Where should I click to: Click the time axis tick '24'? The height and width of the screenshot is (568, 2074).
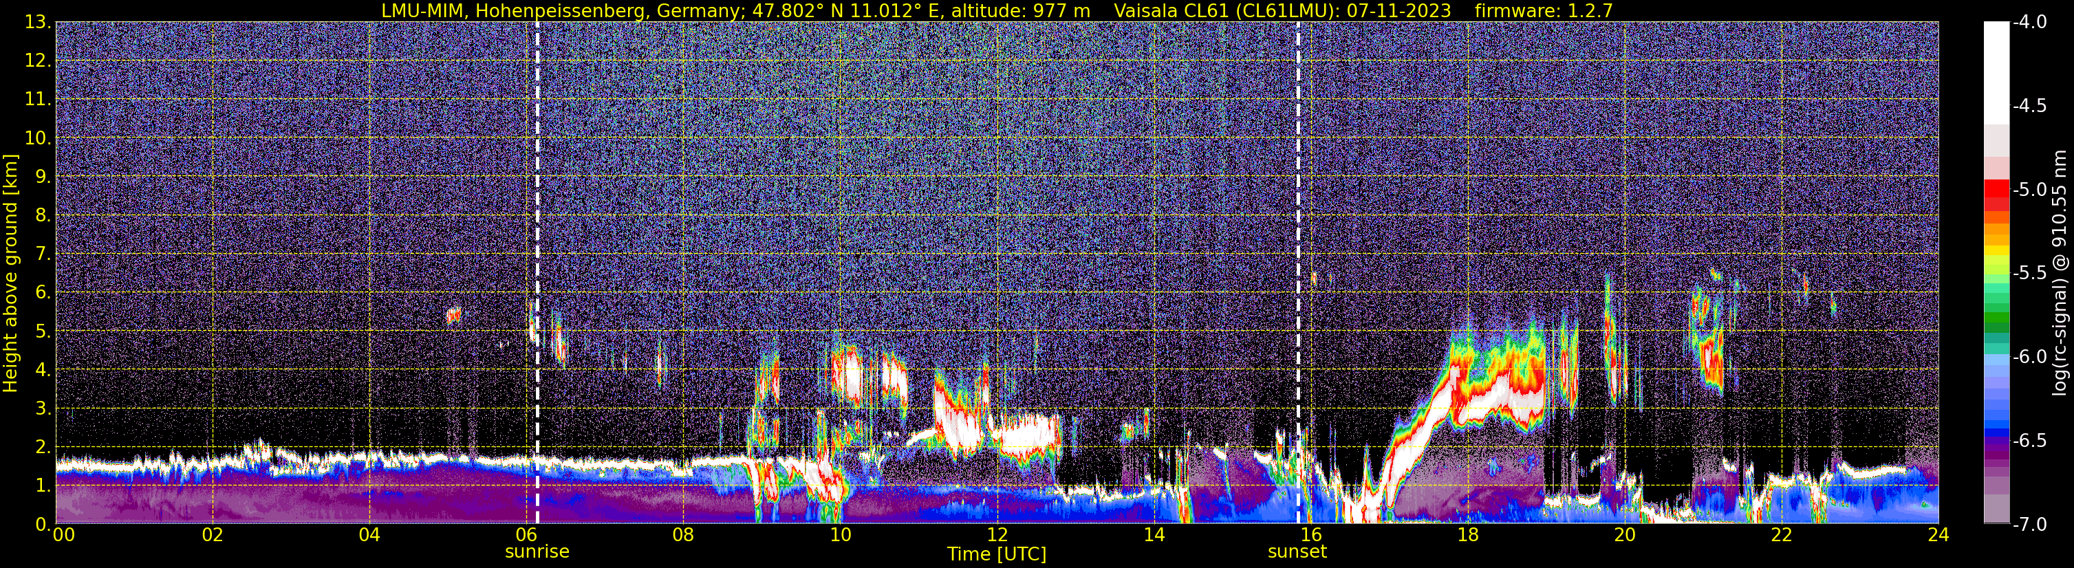point(1938,536)
